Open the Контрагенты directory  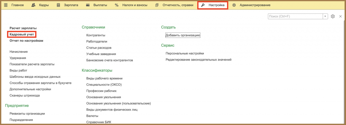pyautogui.click(x=96, y=35)
